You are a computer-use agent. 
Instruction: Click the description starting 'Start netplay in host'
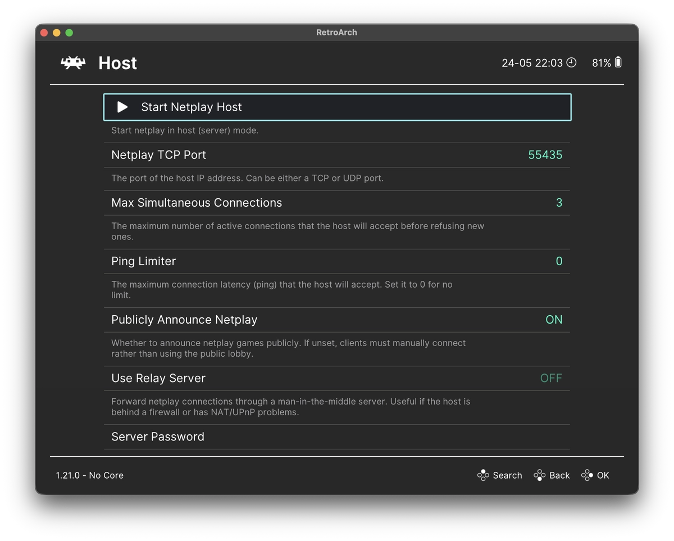185,130
